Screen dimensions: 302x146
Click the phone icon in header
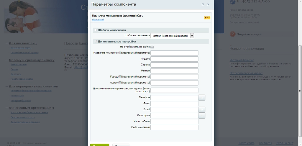click(x=233, y=1)
